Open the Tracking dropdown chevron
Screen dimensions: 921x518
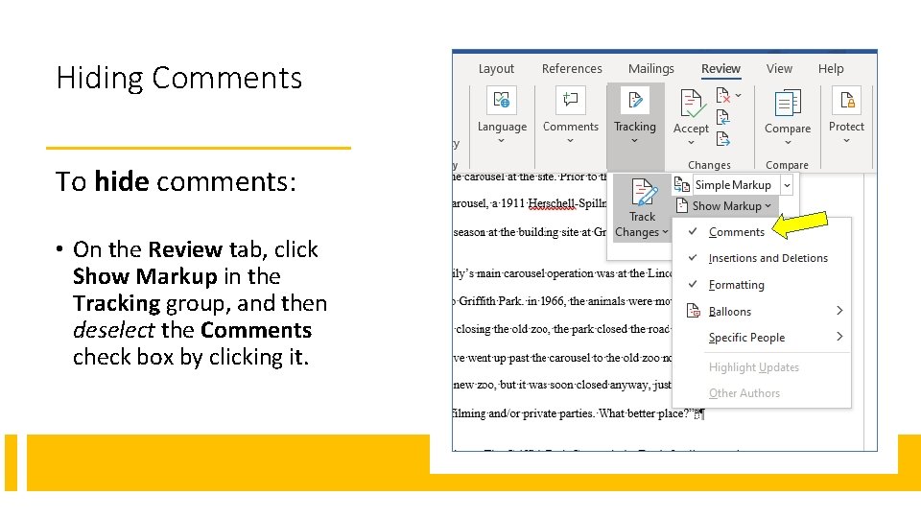(x=634, y=141)
